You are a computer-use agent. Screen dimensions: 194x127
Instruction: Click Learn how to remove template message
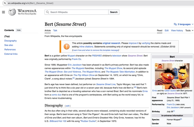(x=96, y=50)
